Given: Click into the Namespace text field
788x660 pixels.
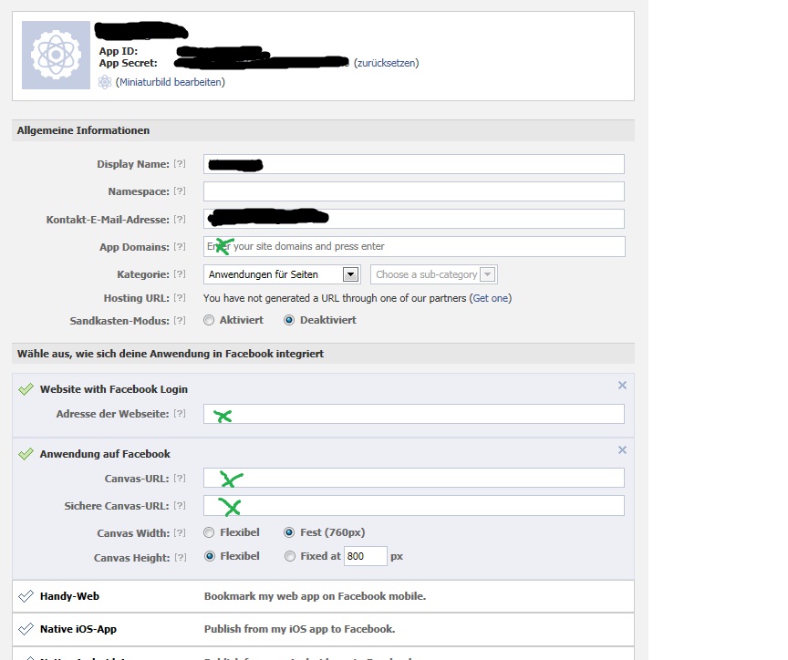Looking at the screenshot, I should tap(413, 191).
